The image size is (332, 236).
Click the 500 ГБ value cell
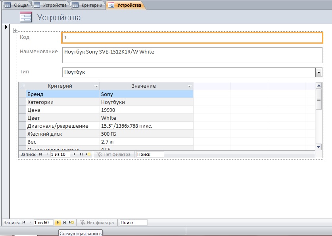(146, 134)
